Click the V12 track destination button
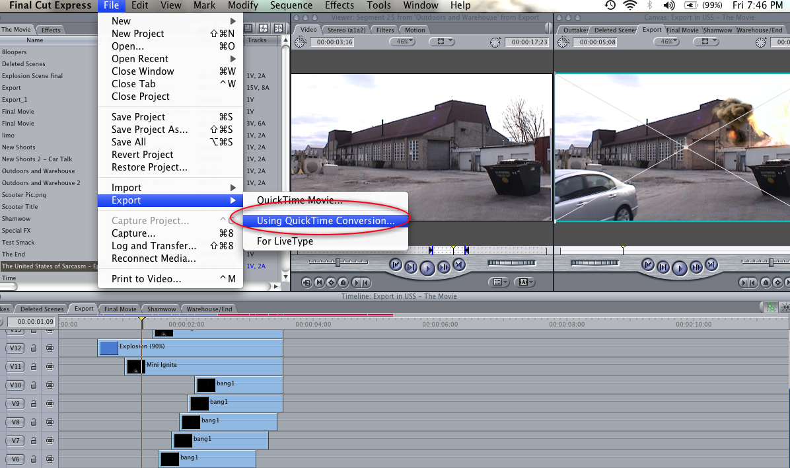This screenshot has height=468, width=790. tap(16, 348)
